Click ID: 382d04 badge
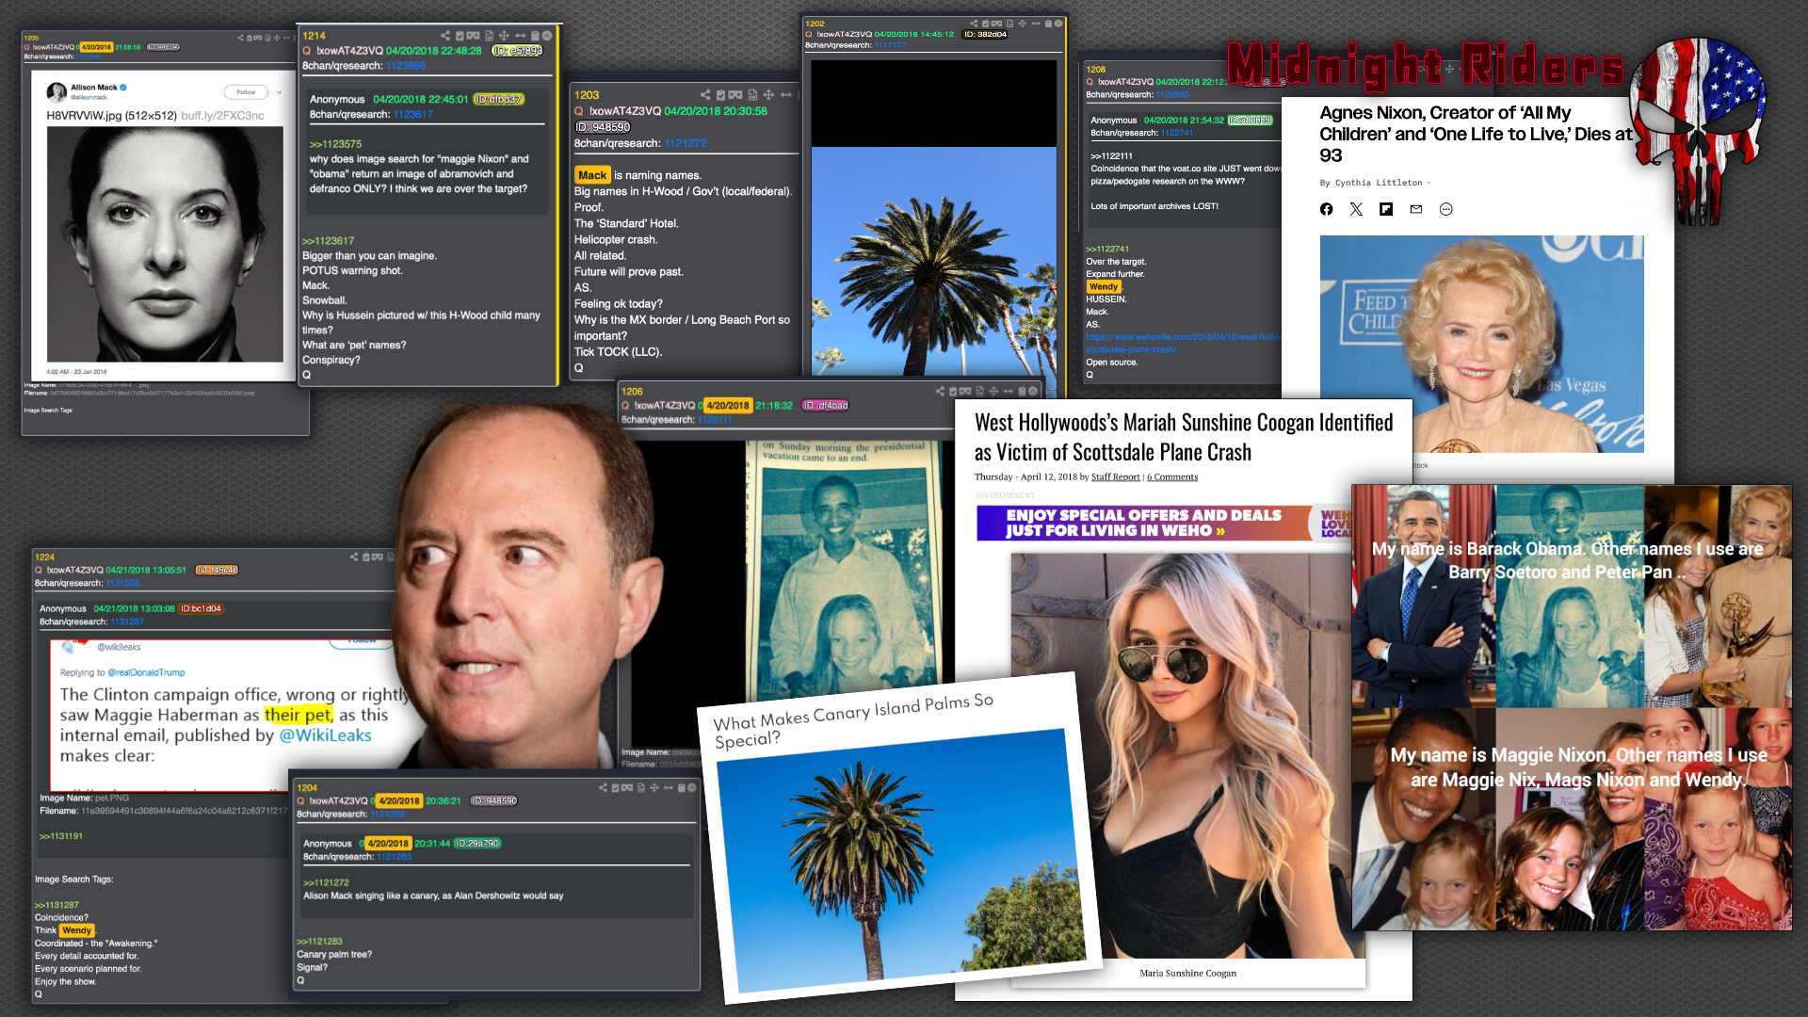This screenshot has width=1808, height=1017. 985,34
